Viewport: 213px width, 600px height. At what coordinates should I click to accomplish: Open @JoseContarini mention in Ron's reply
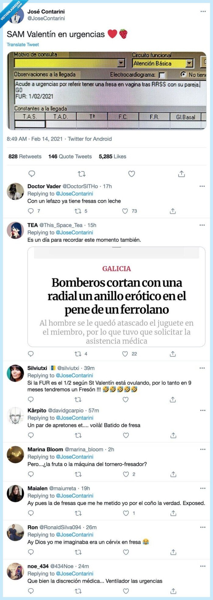[75, 535]
